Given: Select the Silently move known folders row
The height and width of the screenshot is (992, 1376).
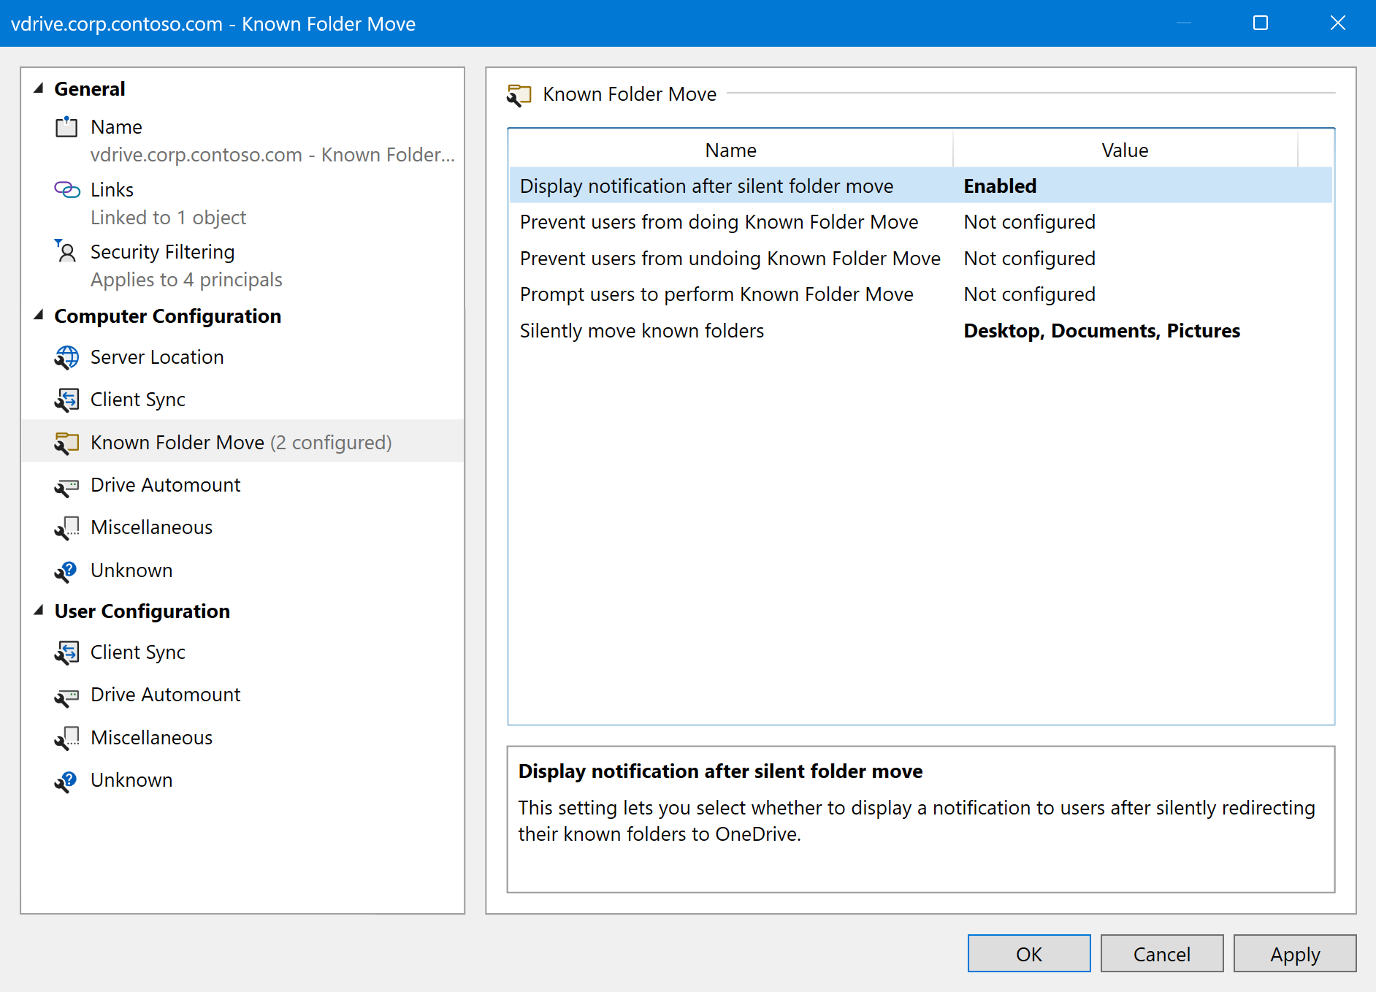Looking at the screenshot, I should pyautogui.click(x=730, y=330).
